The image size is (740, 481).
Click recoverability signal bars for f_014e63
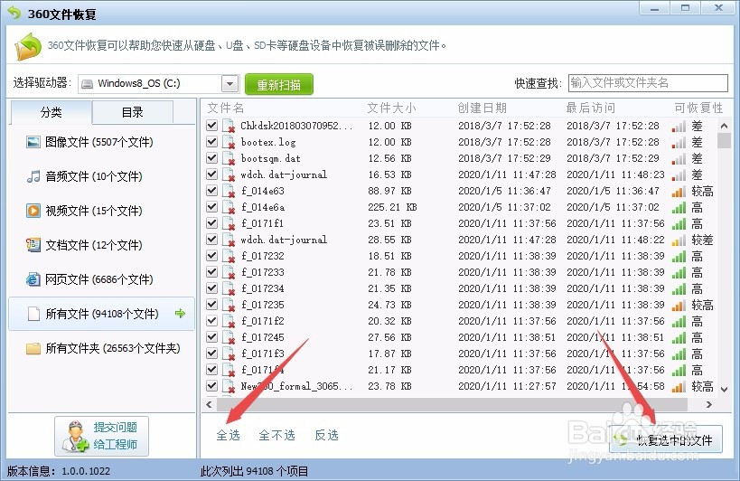click(x=679, y=191)
